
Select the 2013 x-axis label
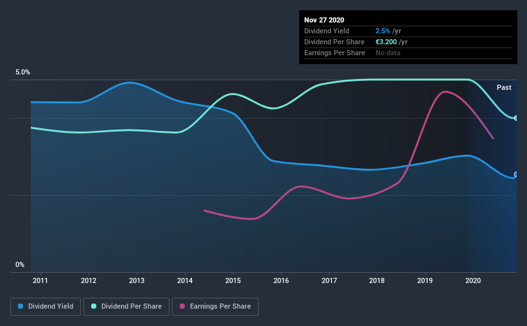click(x=137, y=280)
